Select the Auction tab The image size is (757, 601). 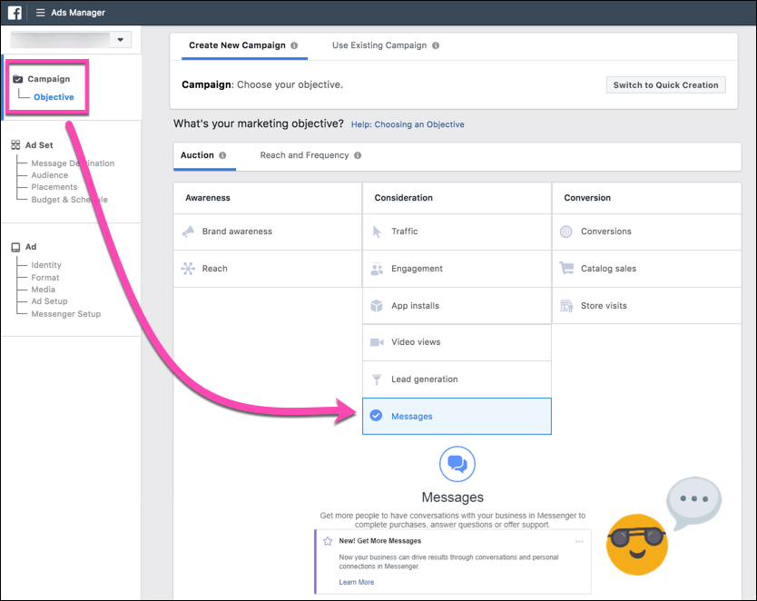[197, 155]
